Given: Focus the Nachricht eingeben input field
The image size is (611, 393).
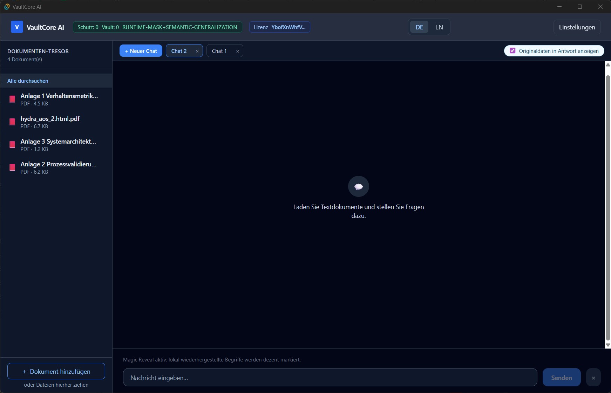Looking at the screenshot, I should tap(330, 378).
